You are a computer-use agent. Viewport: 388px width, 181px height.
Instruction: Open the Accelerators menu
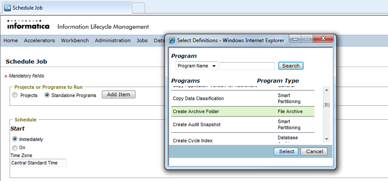pos(39,40)
